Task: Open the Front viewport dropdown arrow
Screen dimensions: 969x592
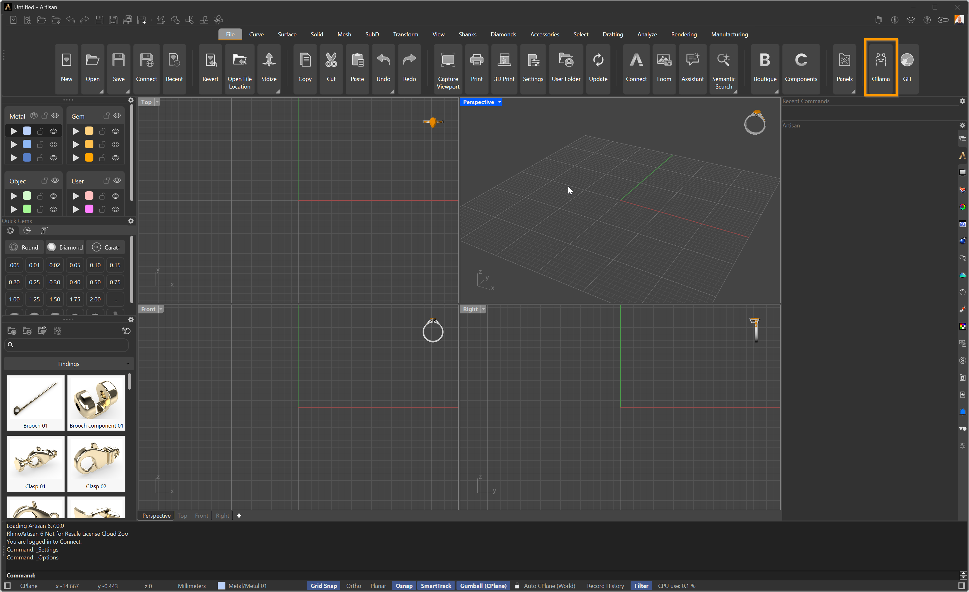Action: click(161, 309)
